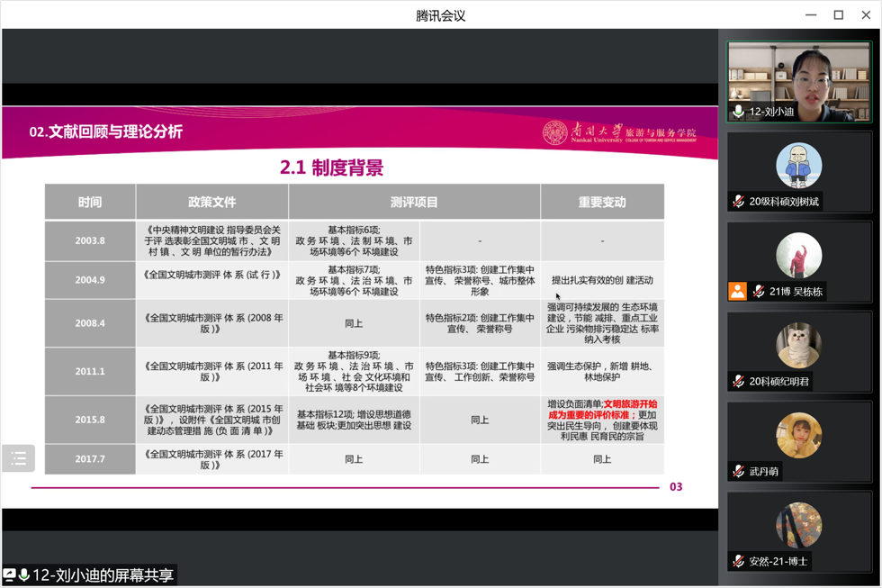Select the cat avatar of 20科硕纪明君
This screenshot has width=882, height=588.
(799, 345)
